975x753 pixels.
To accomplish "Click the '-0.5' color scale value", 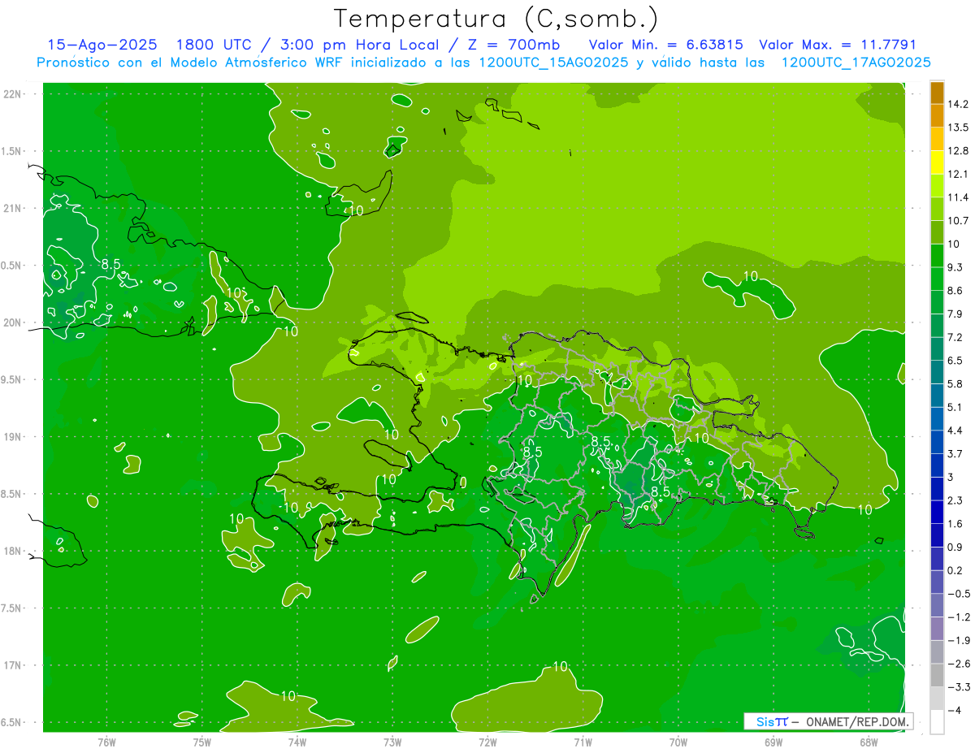I will pos(959,594).
